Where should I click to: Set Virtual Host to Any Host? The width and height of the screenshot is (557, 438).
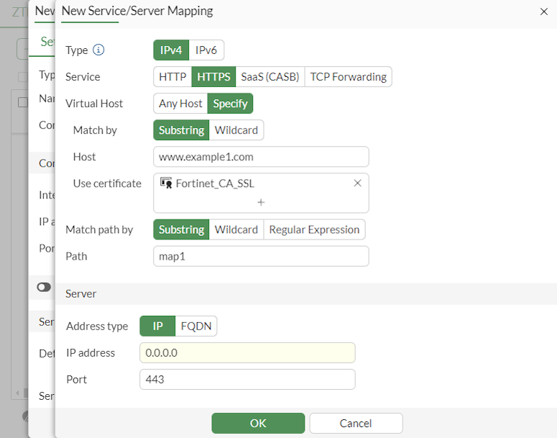coord(180,104)
